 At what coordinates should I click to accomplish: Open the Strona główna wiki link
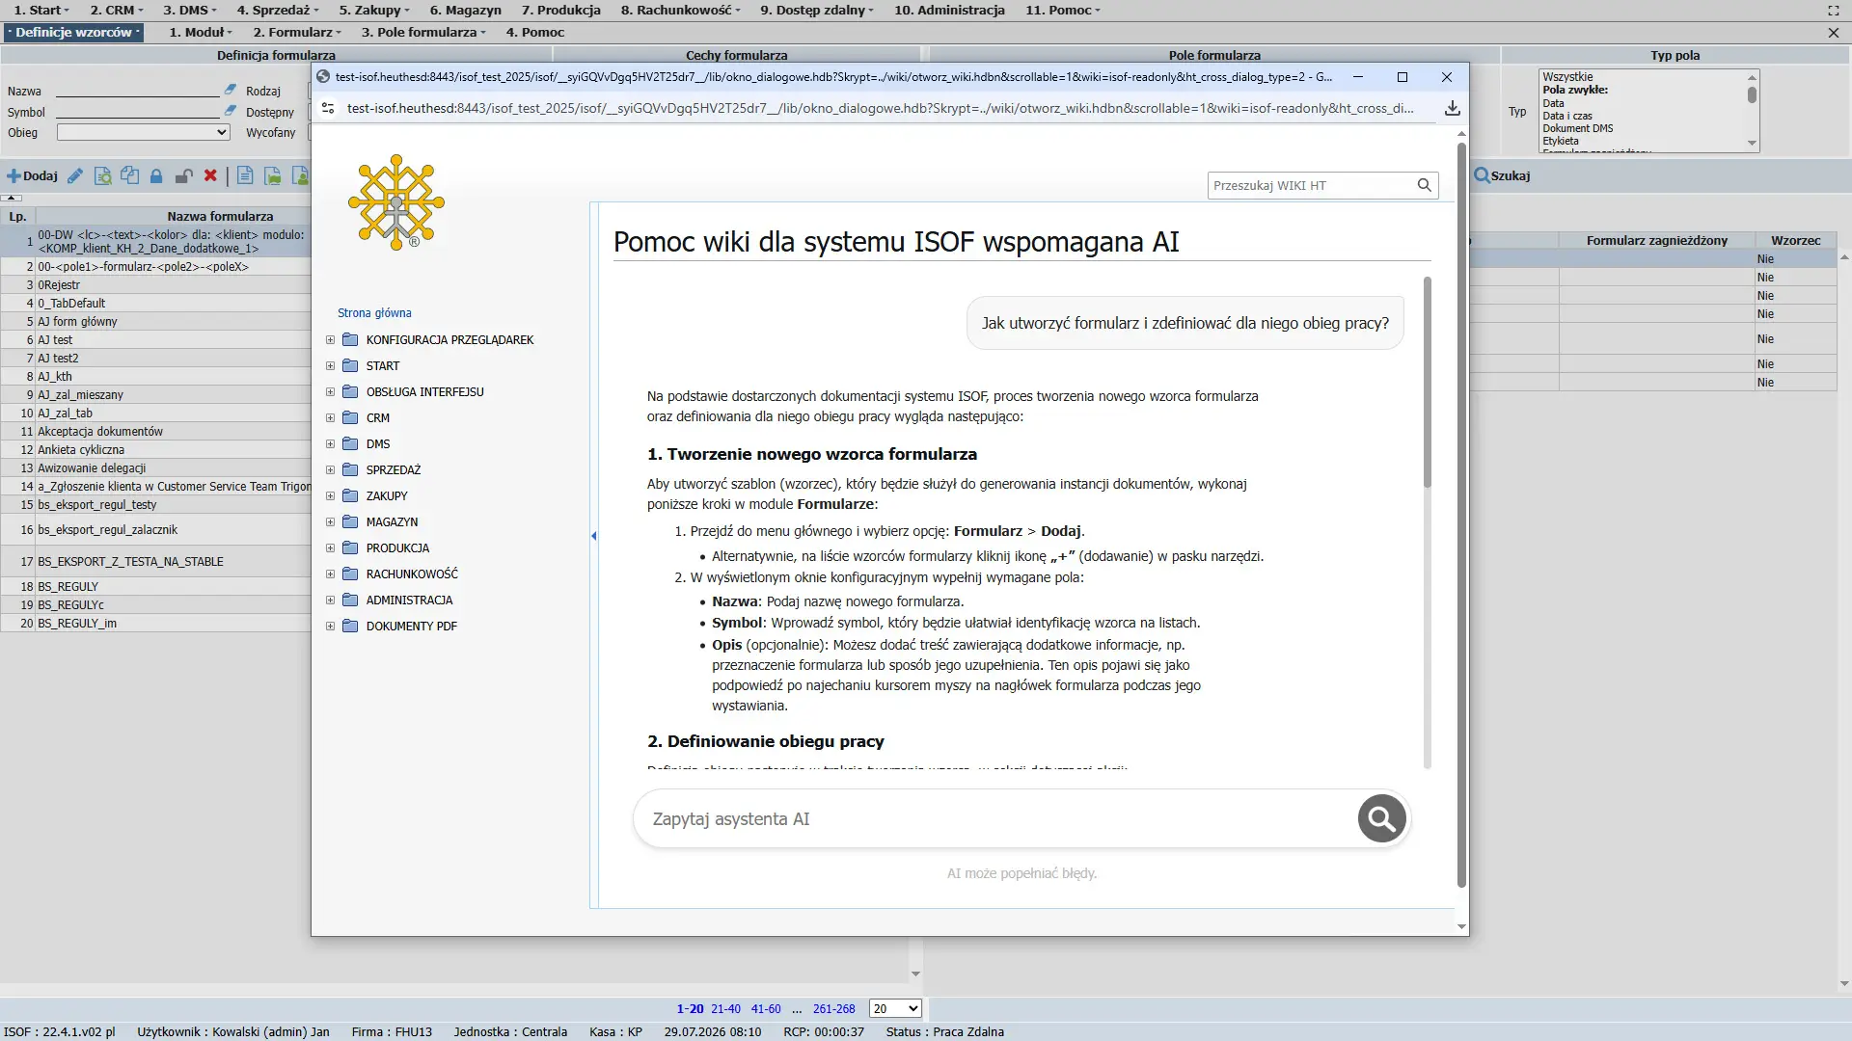pos(374,312)
